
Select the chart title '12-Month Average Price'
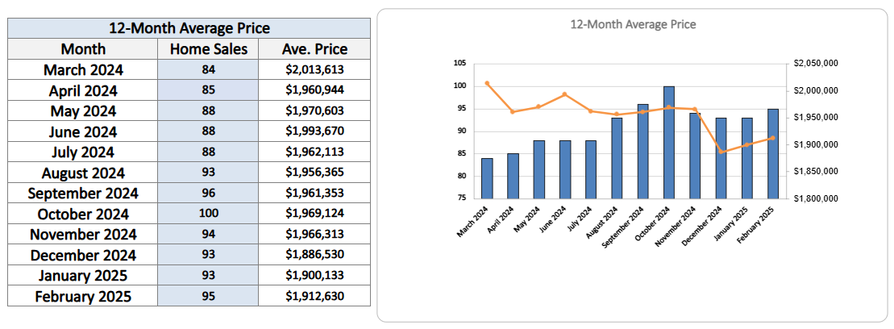coord(633,24)
